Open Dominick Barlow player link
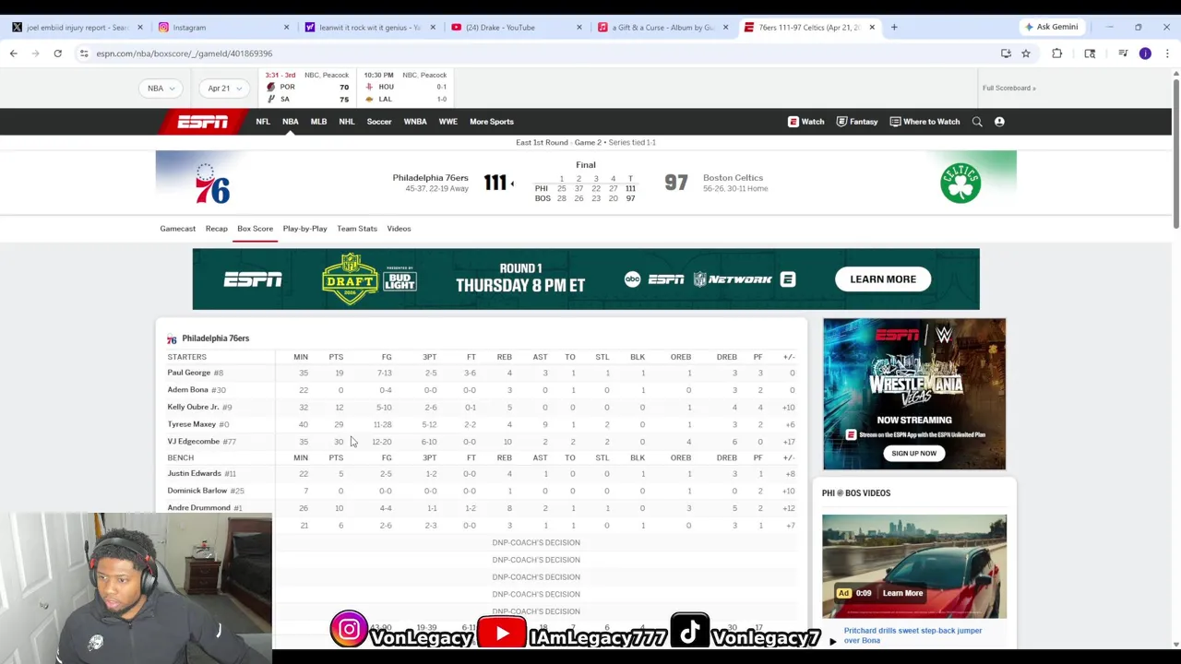Viewport: 1181px width, 664px height. (x=197, y=491)
